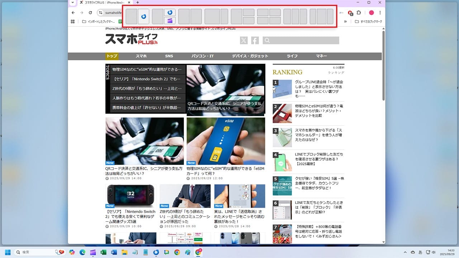Reload the page with the refresh icon
This screenshot has width=459, height=258.
[90, 13]
